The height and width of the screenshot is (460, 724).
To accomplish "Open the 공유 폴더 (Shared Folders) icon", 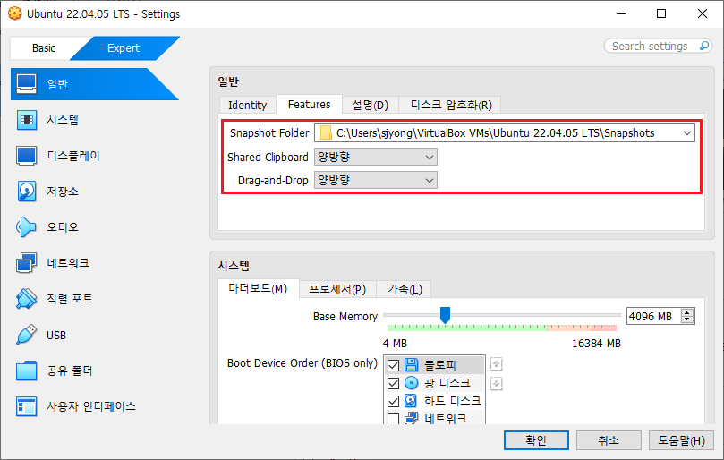I will click(x=26, y=371).
